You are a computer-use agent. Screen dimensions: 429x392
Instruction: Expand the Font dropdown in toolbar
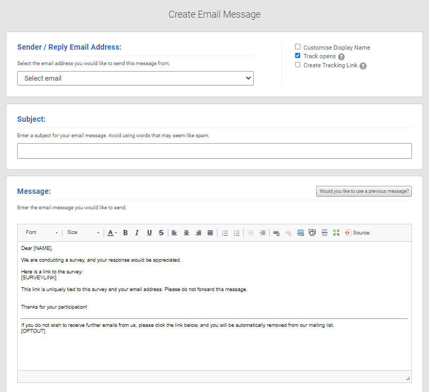[x=42, y=233]
